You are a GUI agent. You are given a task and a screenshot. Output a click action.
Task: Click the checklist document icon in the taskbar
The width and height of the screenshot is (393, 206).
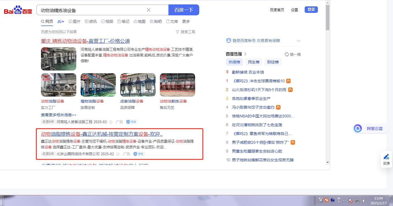click(320, 200)
